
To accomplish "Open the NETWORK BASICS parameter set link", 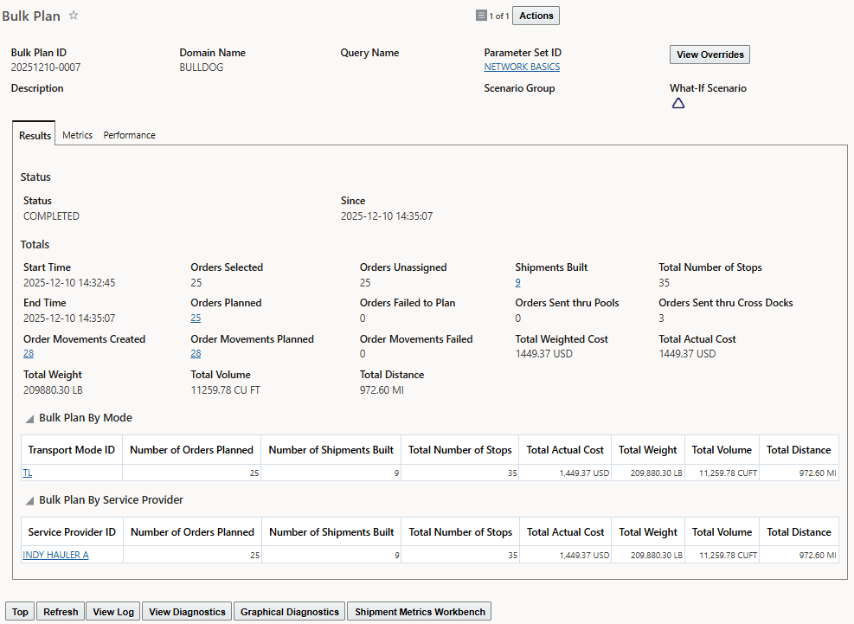I will tap(522, 67).
